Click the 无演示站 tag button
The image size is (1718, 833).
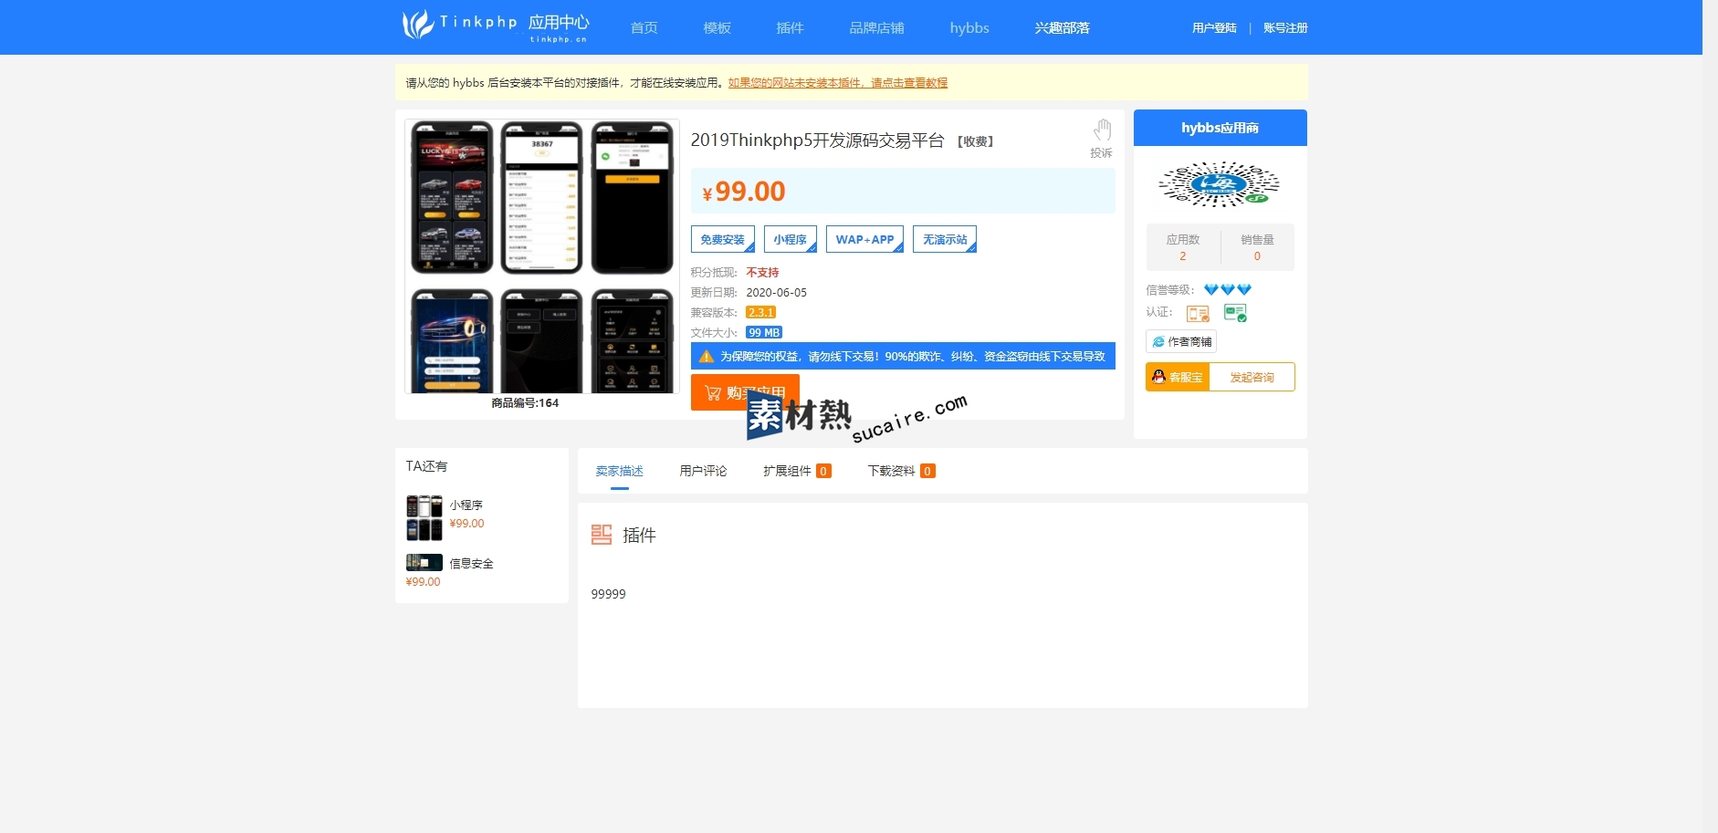click(945, 239)
